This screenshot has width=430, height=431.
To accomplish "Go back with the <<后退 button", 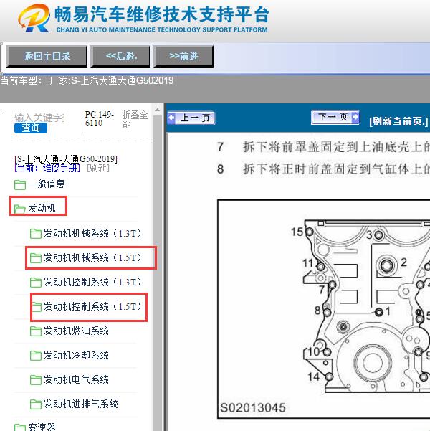I will coord(120,57).
